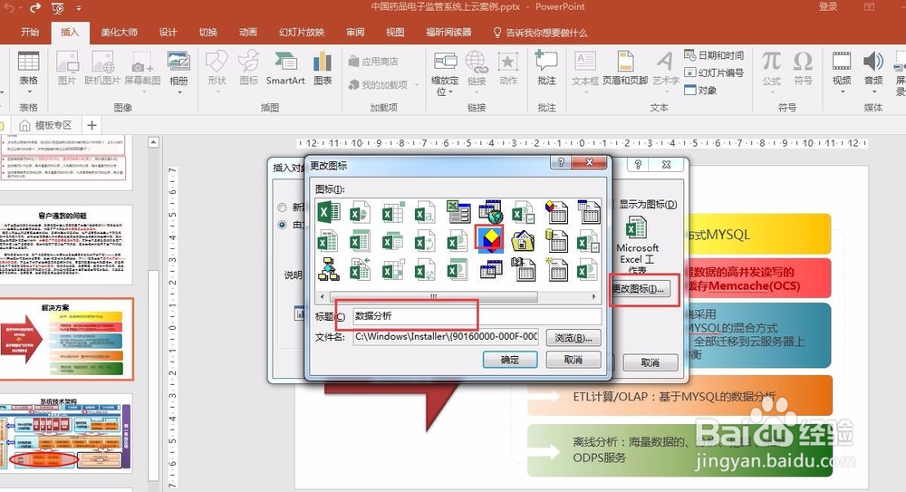This screenshot has height=492, width=906.
Task: Choose the tables-with-globe icon in icon list
Action: point(490,212)
